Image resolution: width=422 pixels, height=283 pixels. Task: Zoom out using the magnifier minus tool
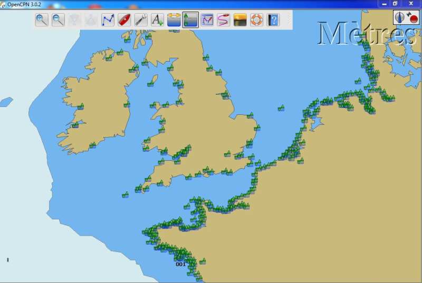tap(58, 19)
